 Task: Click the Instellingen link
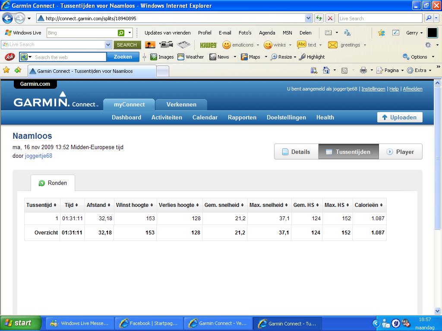(373, 89)
